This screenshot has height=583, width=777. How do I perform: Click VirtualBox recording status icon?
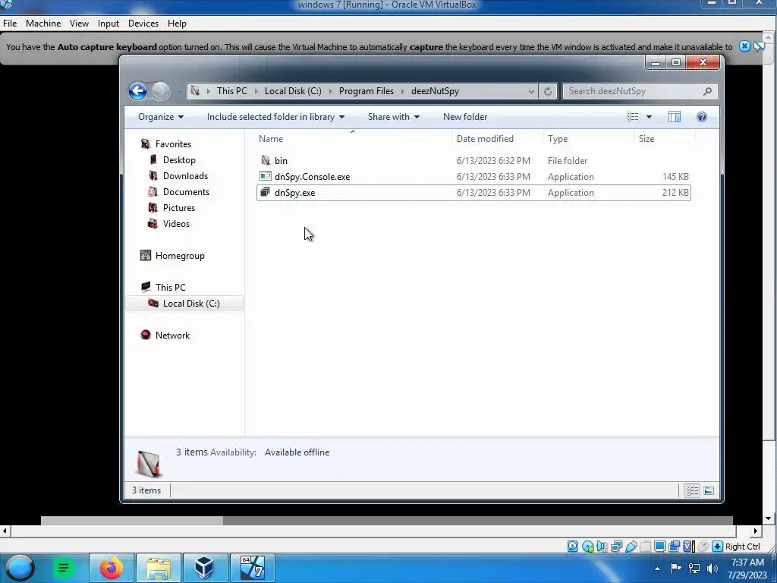674,547
